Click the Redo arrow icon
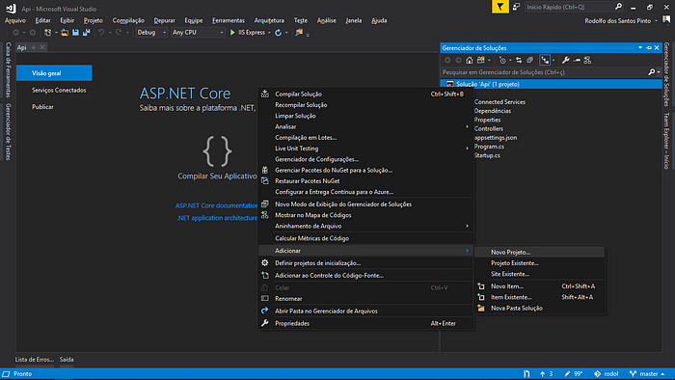The height and width of the screenshot is (380, 675). pos(119,32)
